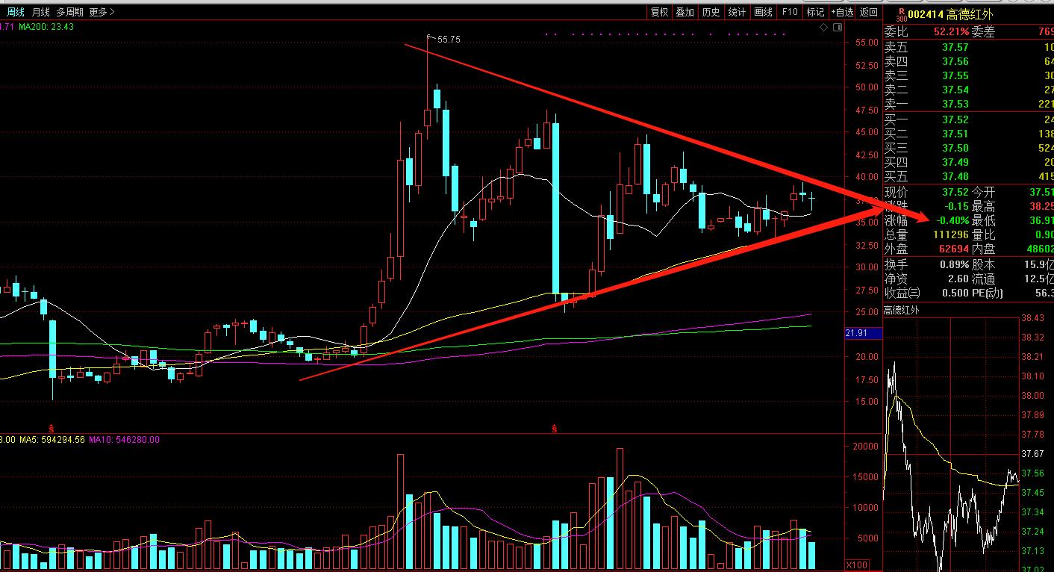
Task: Click the 净资 2.60 value
Action: [958, 279]
